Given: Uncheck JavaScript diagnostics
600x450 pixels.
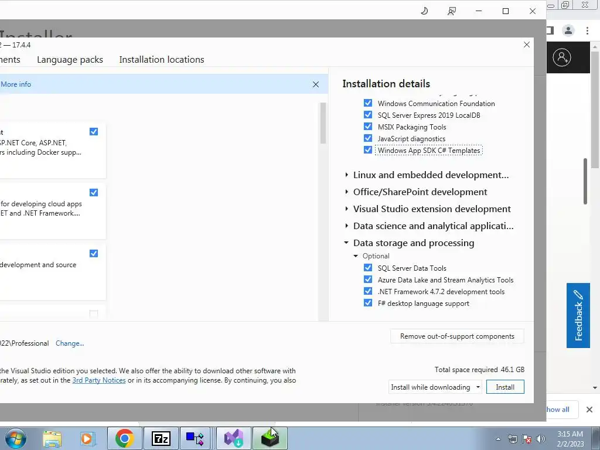Looking at the screenshot, I should 368,138.
